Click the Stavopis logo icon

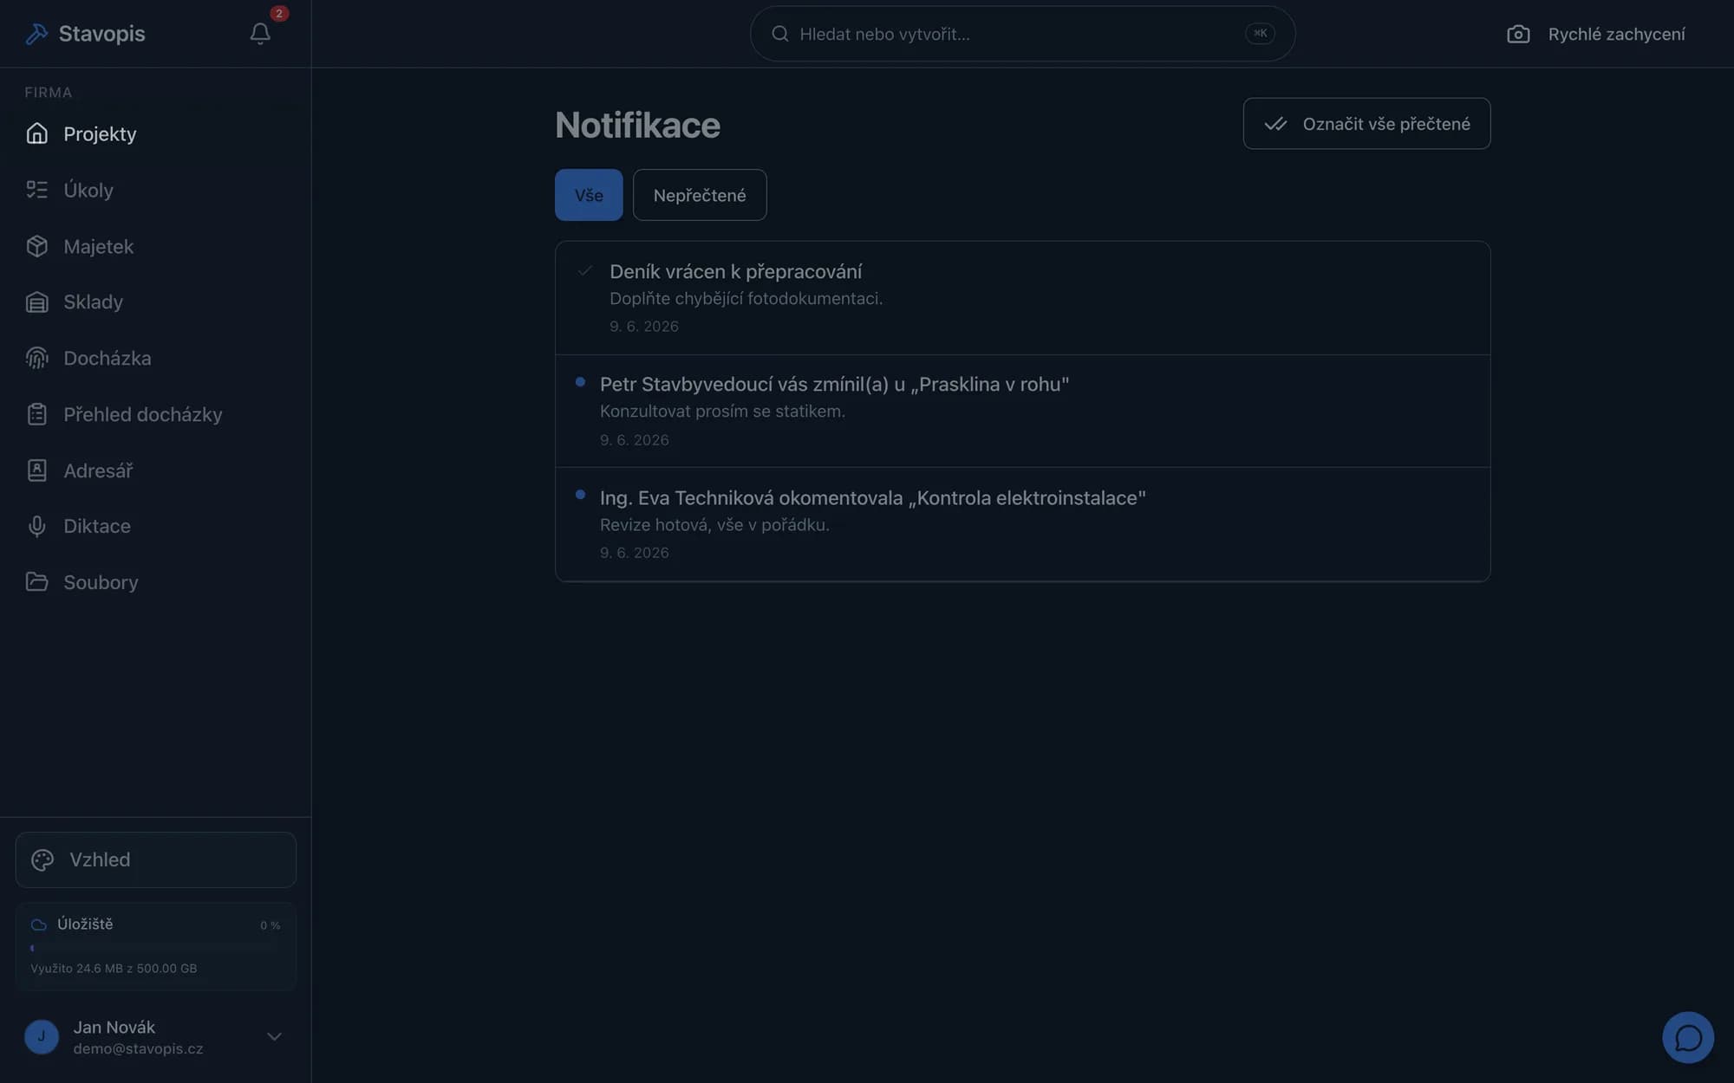(x=36, y=34)
